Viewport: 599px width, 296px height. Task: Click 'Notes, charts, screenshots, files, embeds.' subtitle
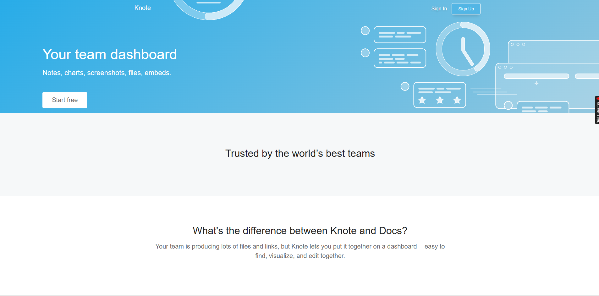[107, 73]
